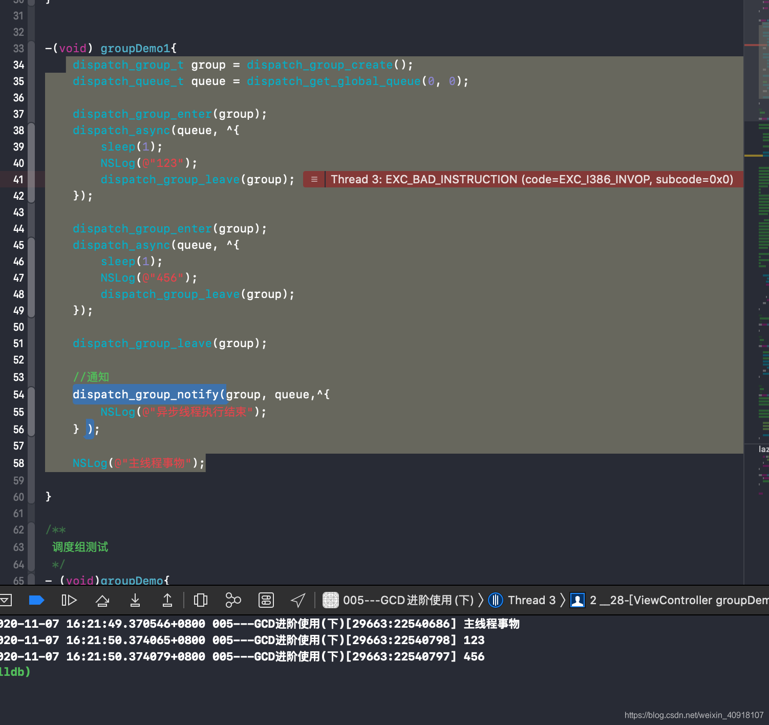The height and width of the screenshot is (725, 769).
Task: Click line number 33 in gutter
Action: point(18,49)
